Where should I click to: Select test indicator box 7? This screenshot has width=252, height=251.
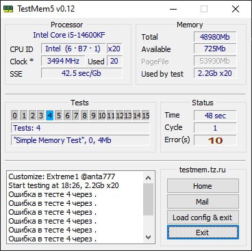click(76, 116)
